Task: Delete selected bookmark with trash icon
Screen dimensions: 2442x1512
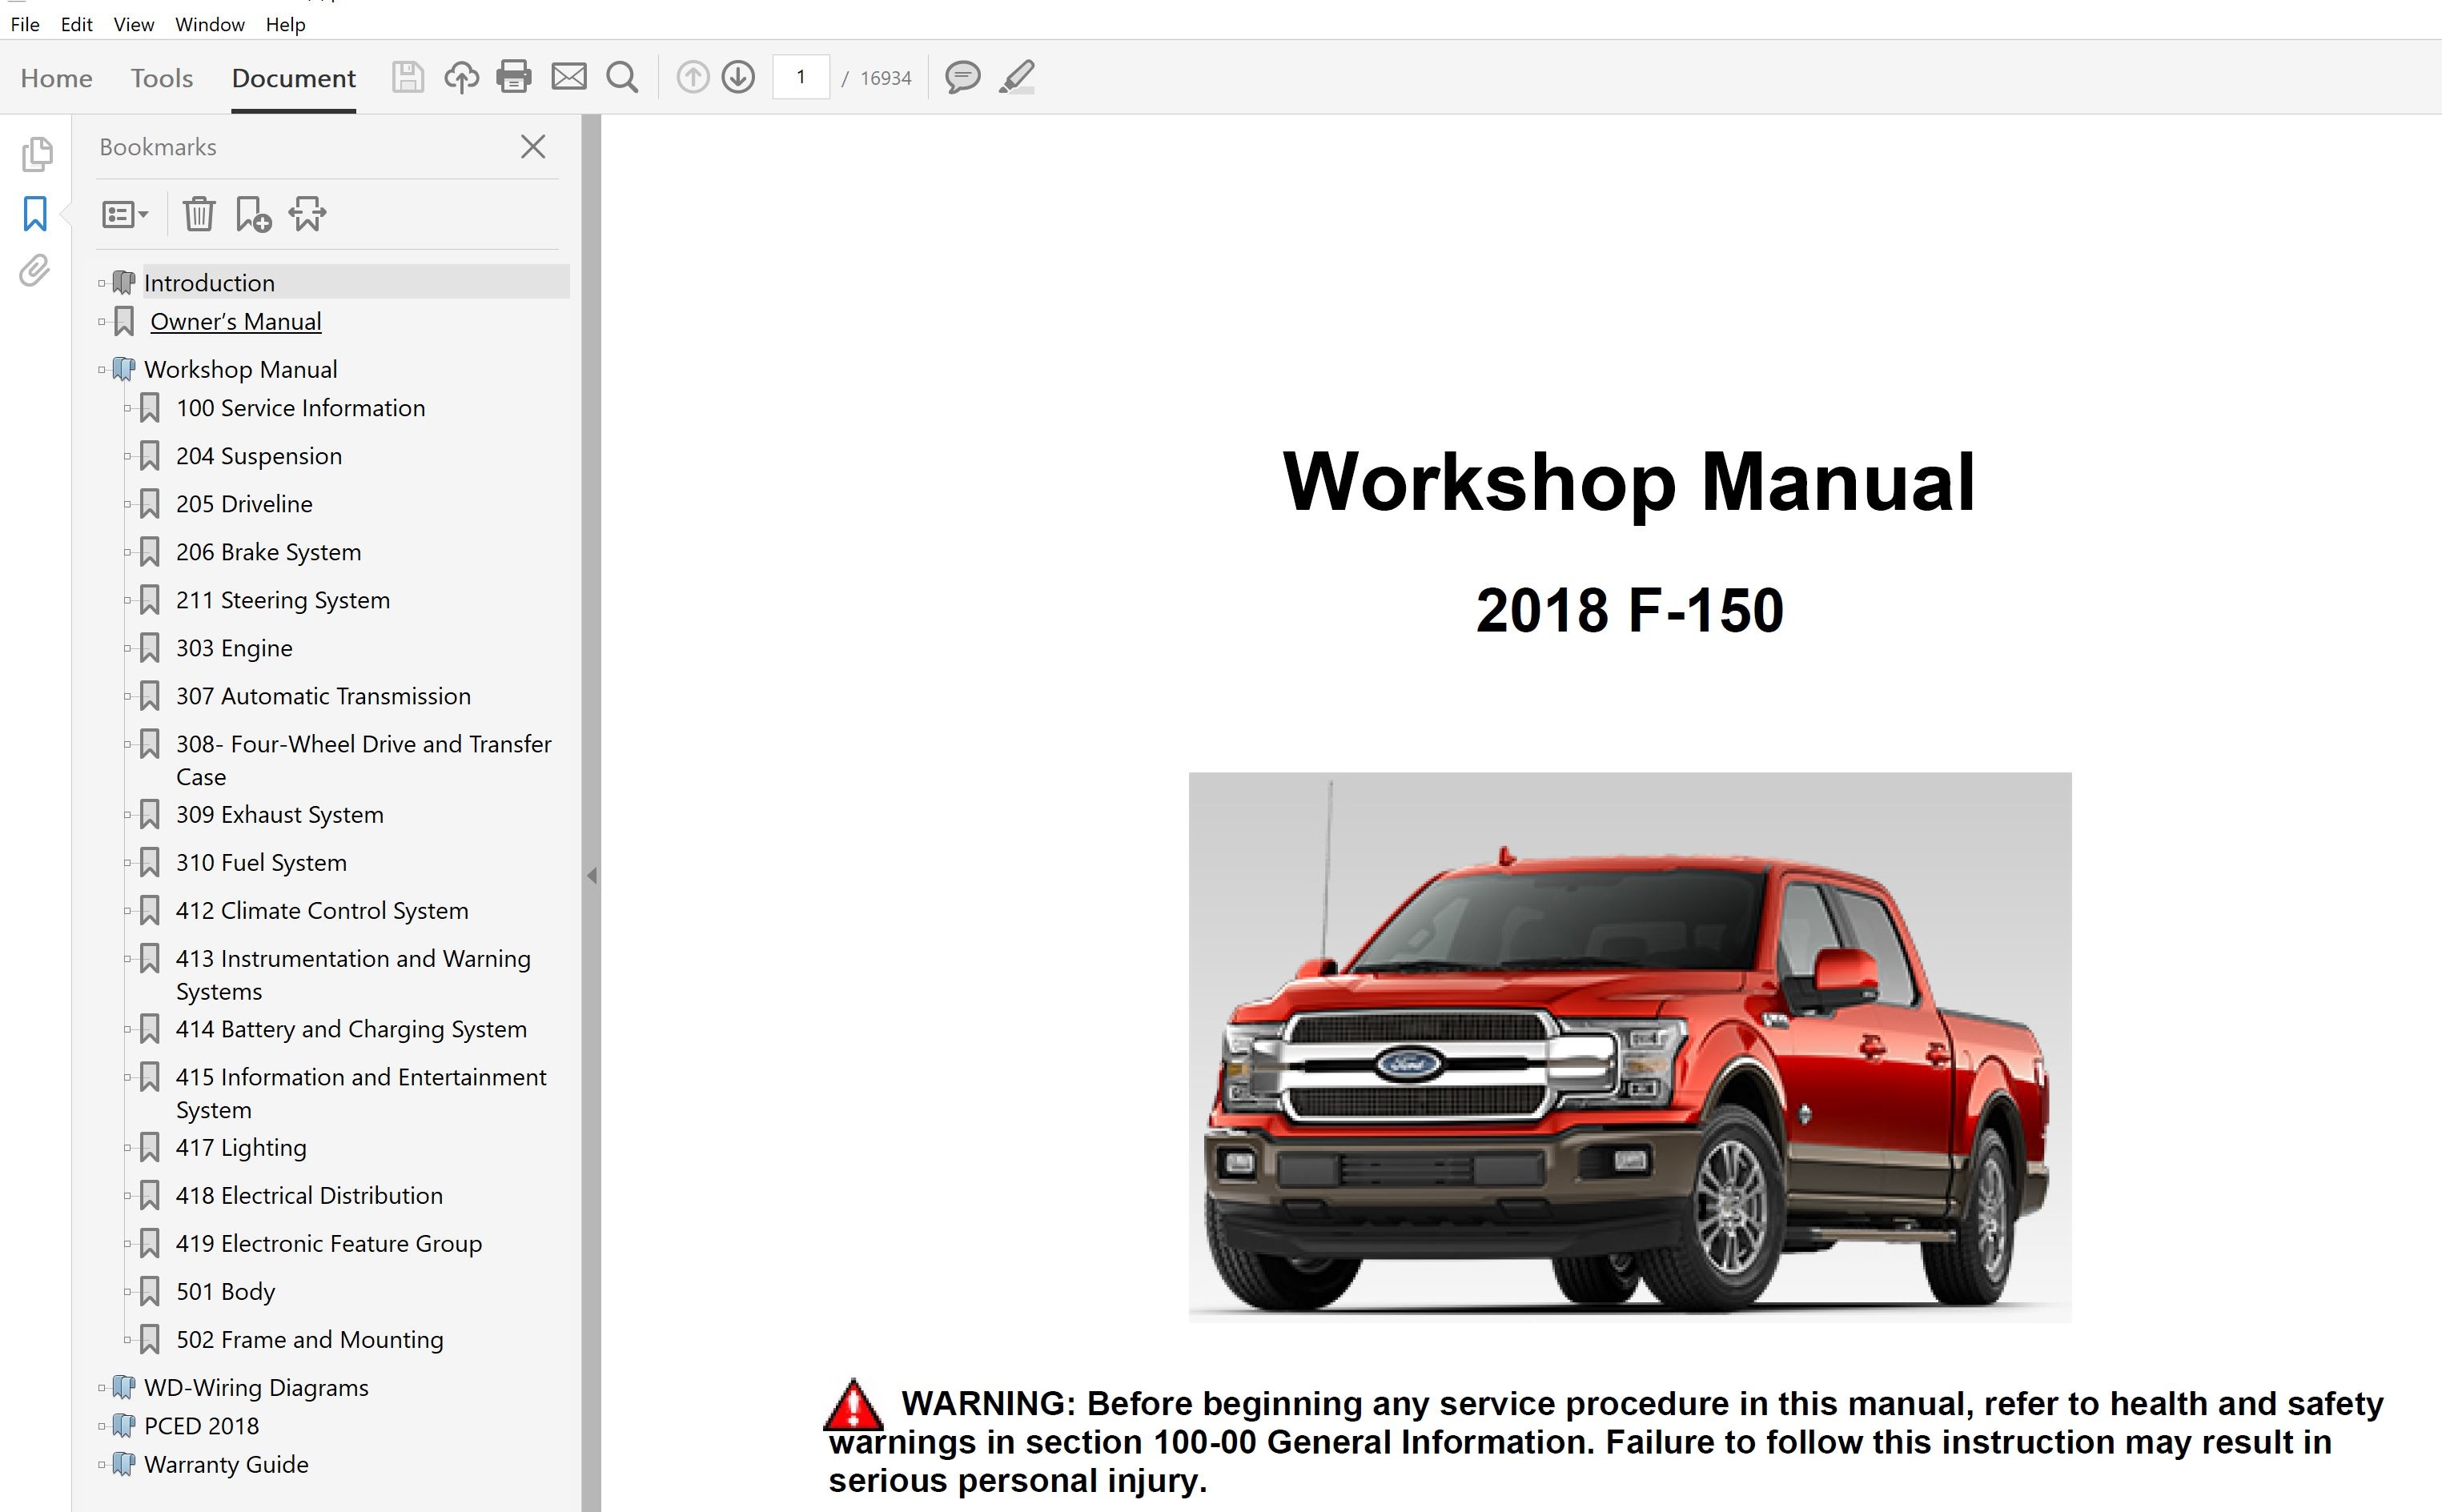Action: click(x=198, y=214)
